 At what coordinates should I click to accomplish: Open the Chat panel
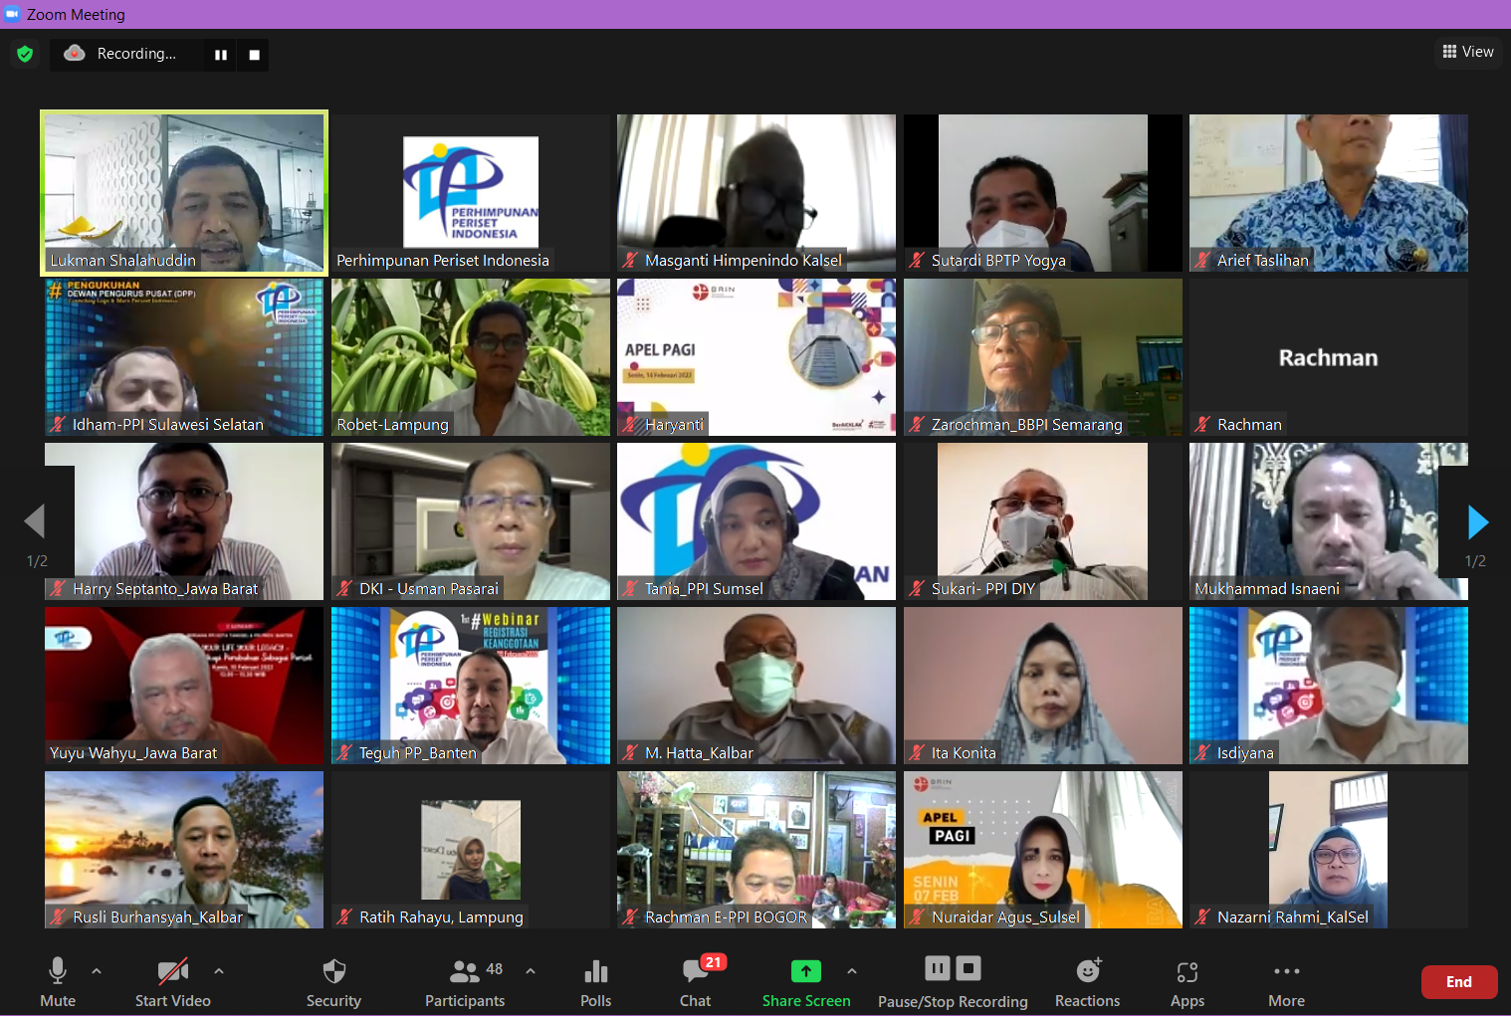tap(696, 982)
